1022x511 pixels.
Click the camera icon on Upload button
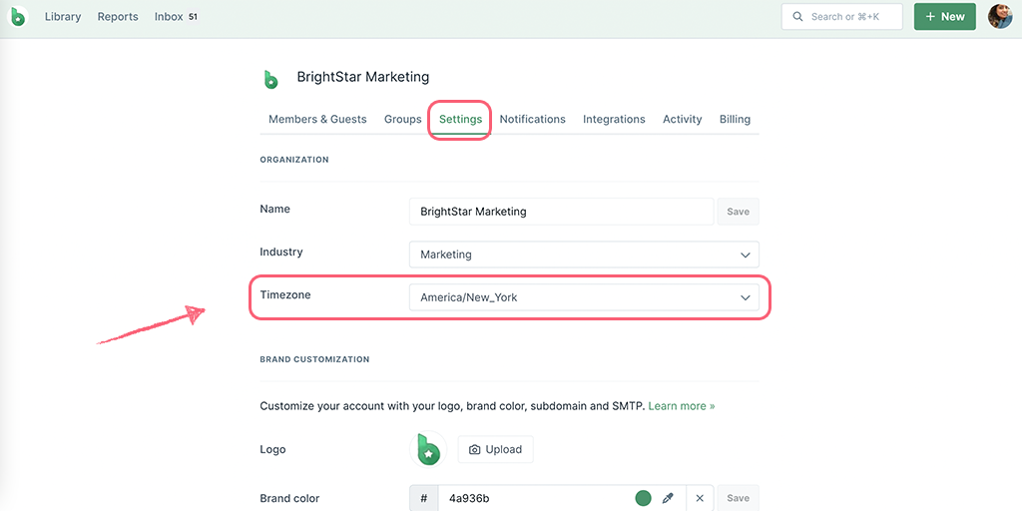pos(474,450)
